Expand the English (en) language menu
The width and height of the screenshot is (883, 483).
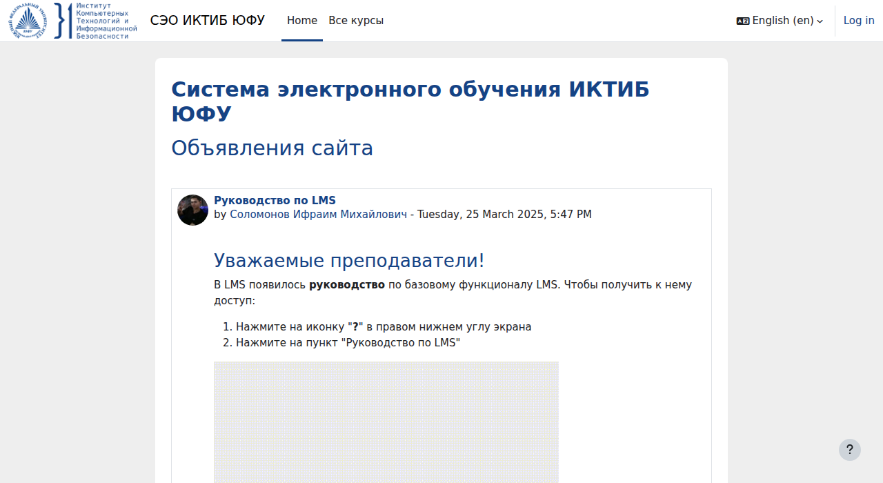(780, 21)
